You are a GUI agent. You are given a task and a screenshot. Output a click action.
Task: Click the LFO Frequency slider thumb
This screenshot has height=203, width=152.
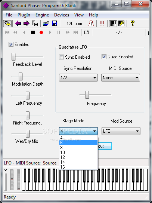coord(87,95)
